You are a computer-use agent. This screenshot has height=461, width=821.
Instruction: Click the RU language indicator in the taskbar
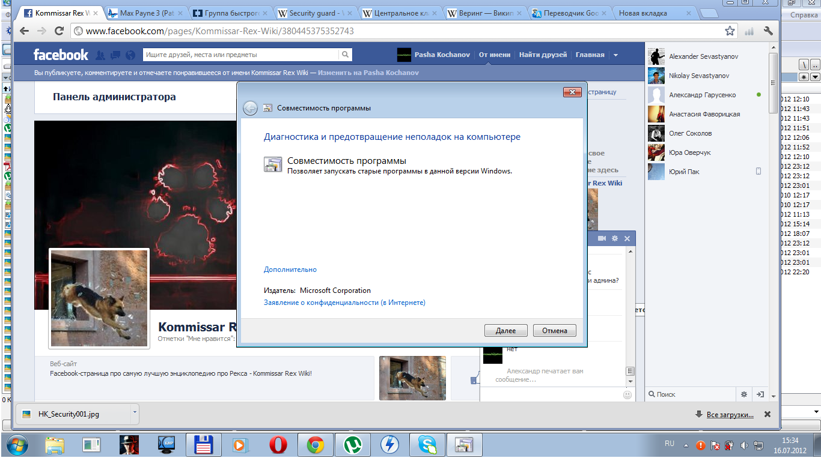click(670, 444)
